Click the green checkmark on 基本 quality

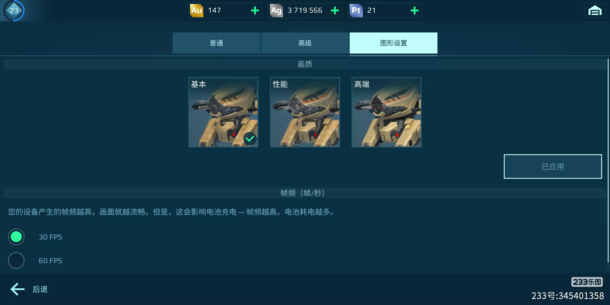tap(250, 138)
